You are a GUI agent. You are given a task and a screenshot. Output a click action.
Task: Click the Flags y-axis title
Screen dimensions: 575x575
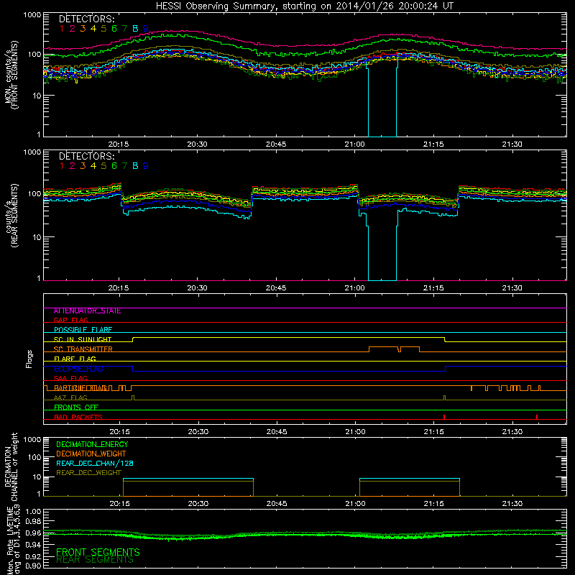tap(29, 359)
